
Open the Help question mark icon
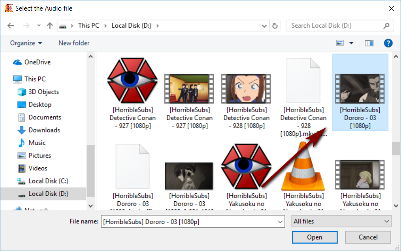pyautogui.click(x=388, y=43)
